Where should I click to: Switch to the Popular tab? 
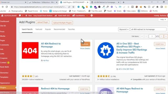[48, 29]
